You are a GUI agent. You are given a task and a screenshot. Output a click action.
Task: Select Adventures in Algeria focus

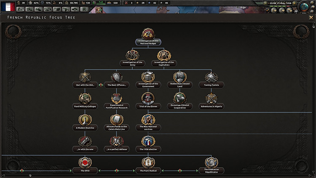point(212,101)
